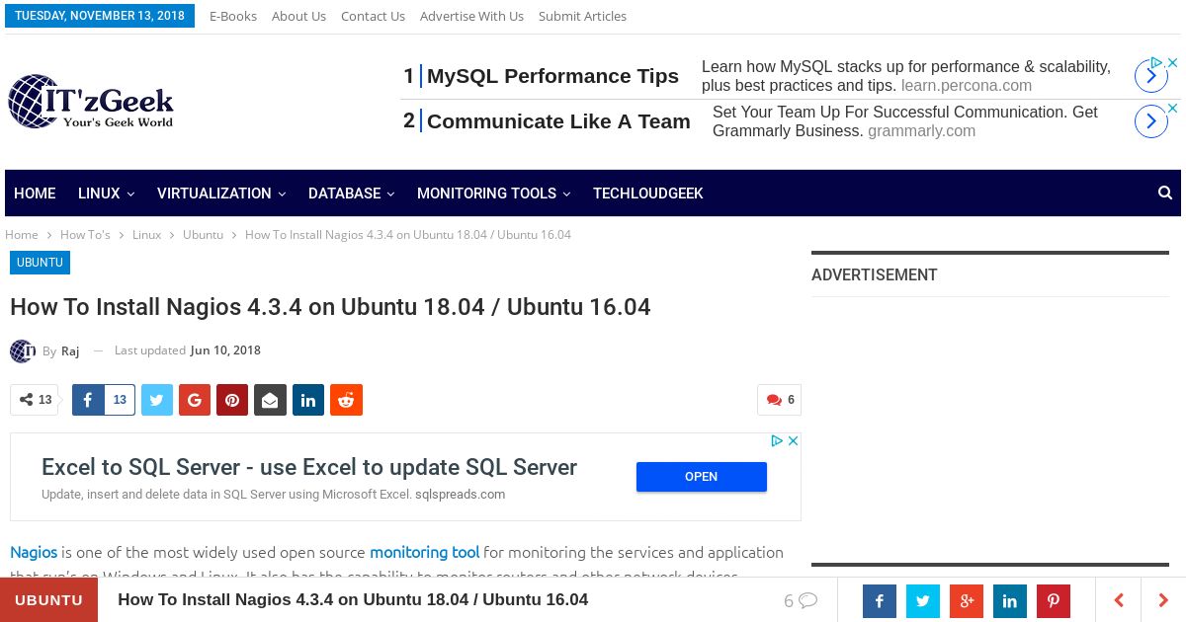1186x622 pixels.
Task: Open the About Us top link
Action: click(x=298, y=16)
